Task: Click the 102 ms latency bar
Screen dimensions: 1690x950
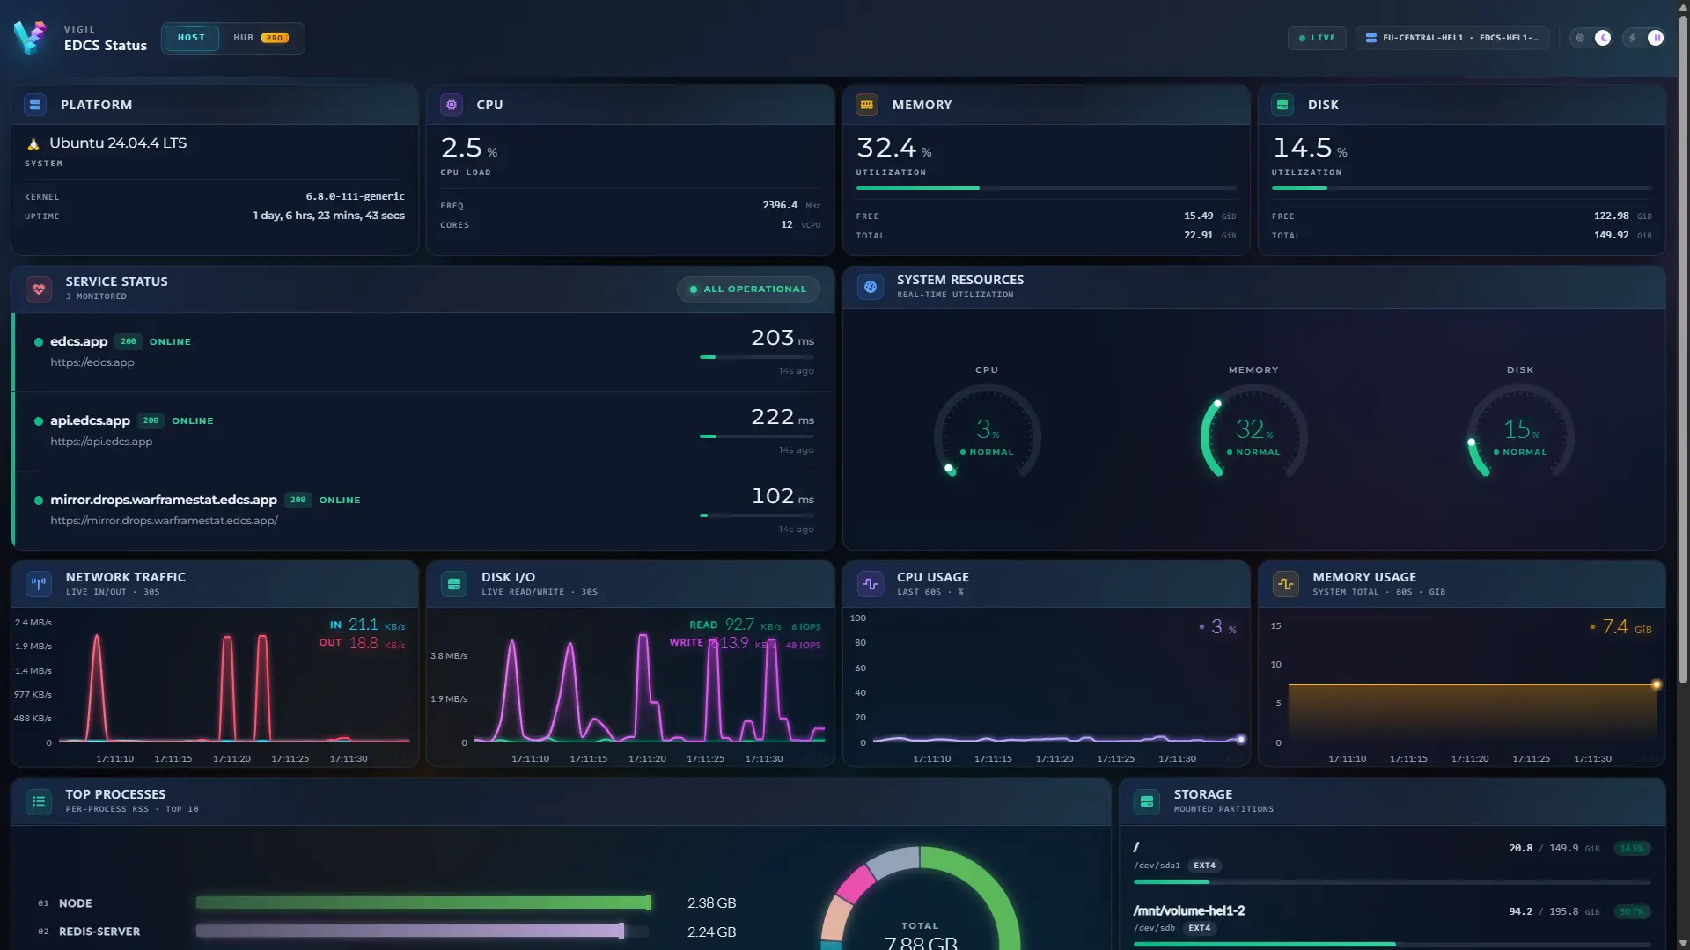Action: pos(756,515)
